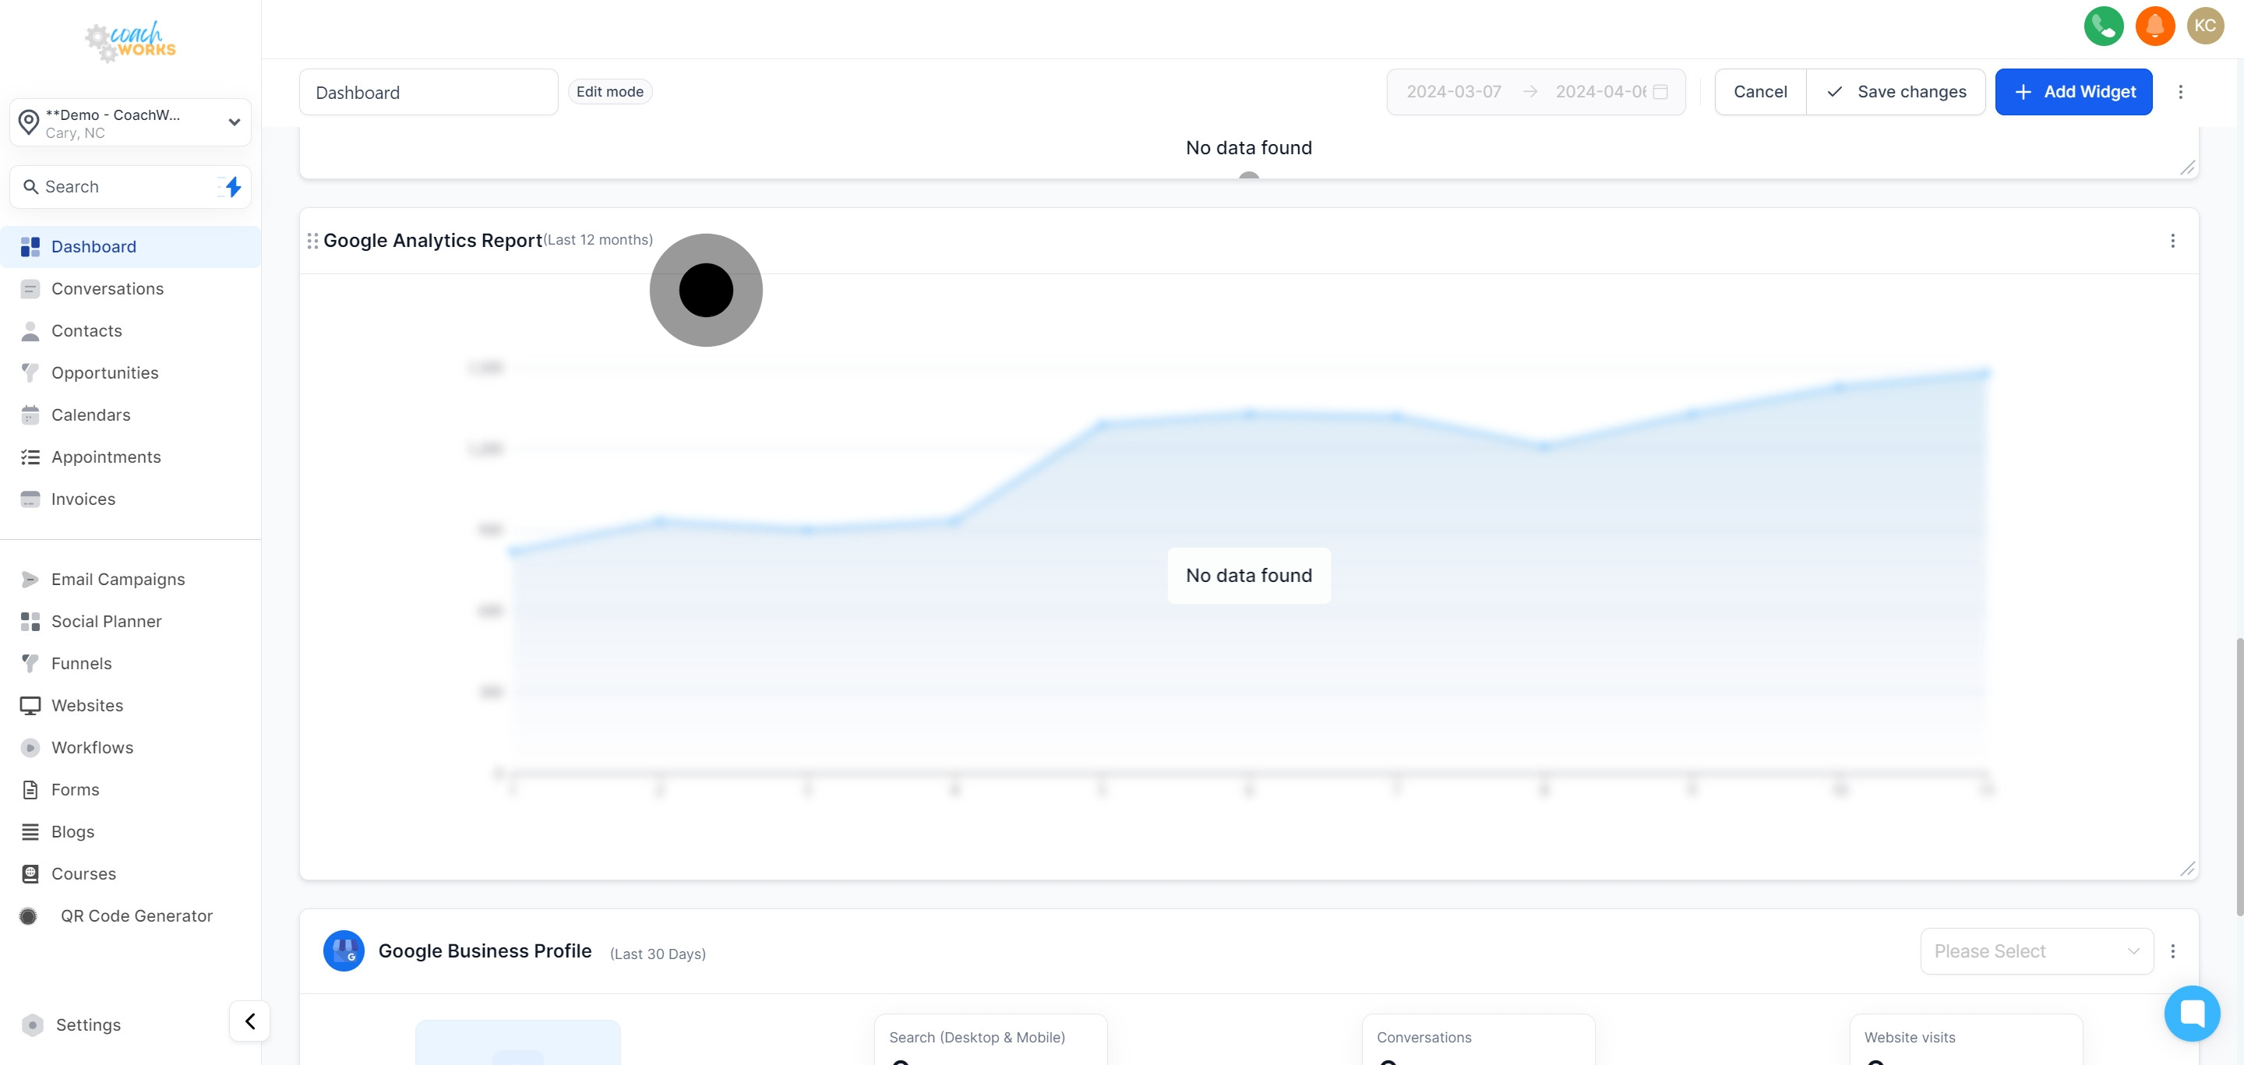The width and height of the screenshot is (2244, 1065).
Task: Open Settings in the sidebar
Action: click(88, 1024)
